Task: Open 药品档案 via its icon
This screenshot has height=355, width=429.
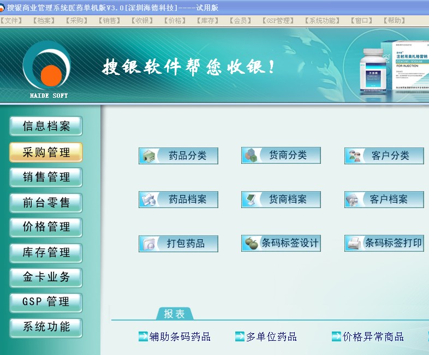Action: click(x=148, y=200)
